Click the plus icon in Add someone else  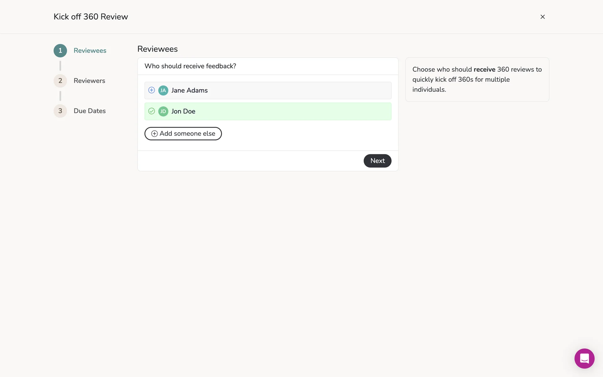[154, 134]
